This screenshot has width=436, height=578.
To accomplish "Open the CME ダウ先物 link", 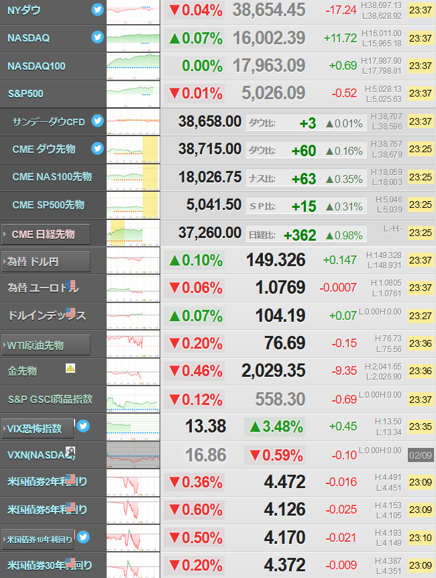I will click(44, 150).
